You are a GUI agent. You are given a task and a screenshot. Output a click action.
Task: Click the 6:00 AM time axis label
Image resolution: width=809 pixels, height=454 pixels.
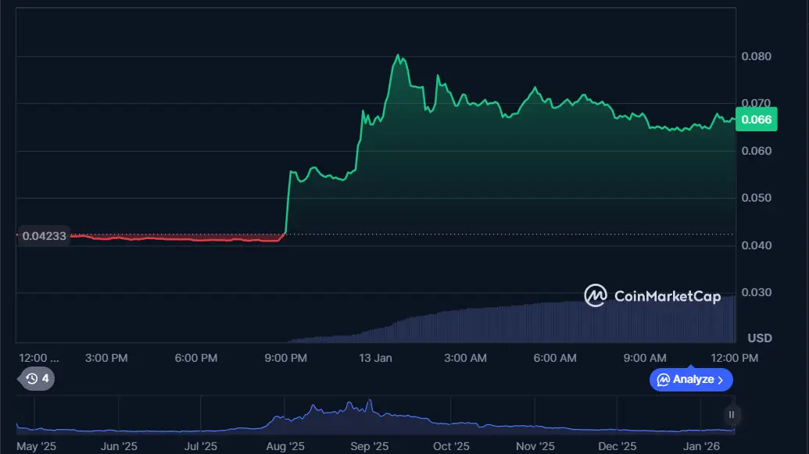click(x=555, y=358)
